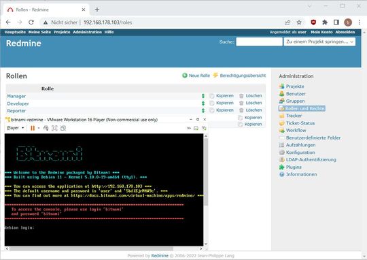Open Workflow in Administration sidebar

click(x=296, y=131)
